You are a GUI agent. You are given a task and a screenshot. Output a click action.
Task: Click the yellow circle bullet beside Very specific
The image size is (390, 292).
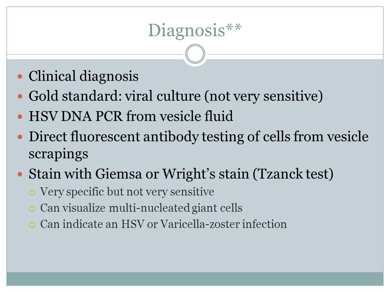pyautogui.click(x=32, y=192)
